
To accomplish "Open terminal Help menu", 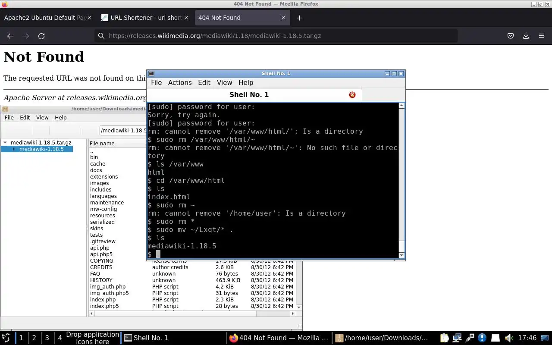I will [246, 82].
